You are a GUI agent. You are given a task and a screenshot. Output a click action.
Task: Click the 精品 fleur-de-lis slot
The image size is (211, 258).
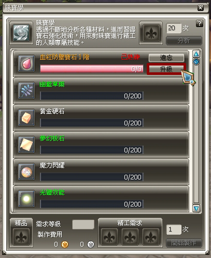(x=21, y=237)
